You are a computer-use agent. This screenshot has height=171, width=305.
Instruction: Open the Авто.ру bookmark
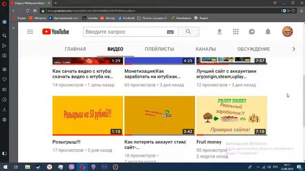(x=108, y=18)
